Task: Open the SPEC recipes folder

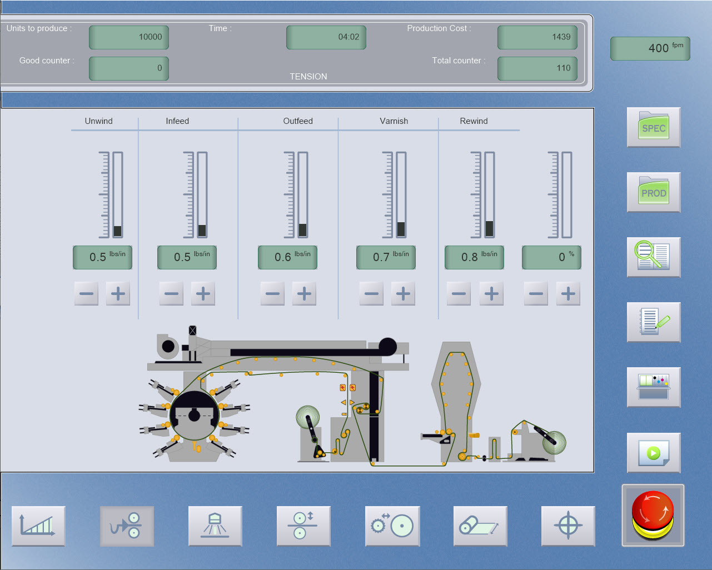Action: pyautogui.click(x=653, y=127)
